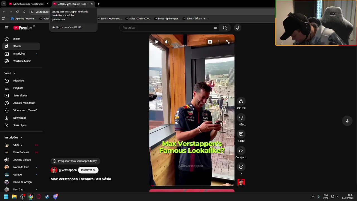Play the Short video
The height and width of the screenshot is (201, 357).
(x=157, y=42)
